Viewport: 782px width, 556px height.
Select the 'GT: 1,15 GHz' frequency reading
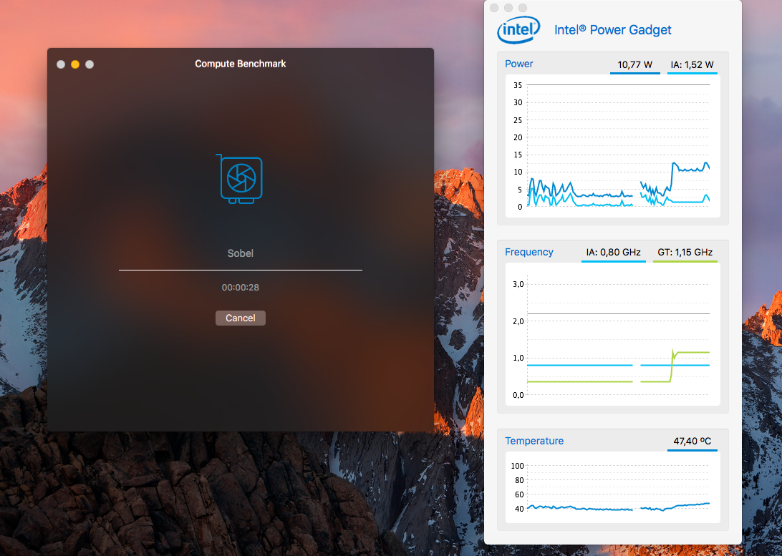click(685, 253)
